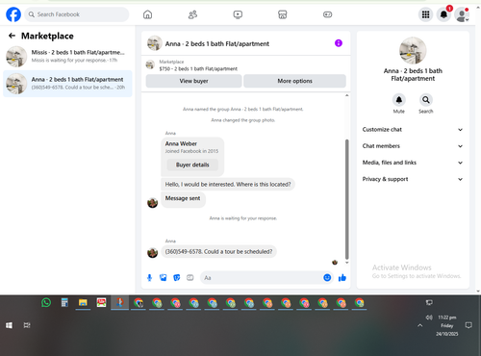The height and width of the screenshot is (356, 481).
Task: Open Buyer details for Anna Weber
Action: 192,165
